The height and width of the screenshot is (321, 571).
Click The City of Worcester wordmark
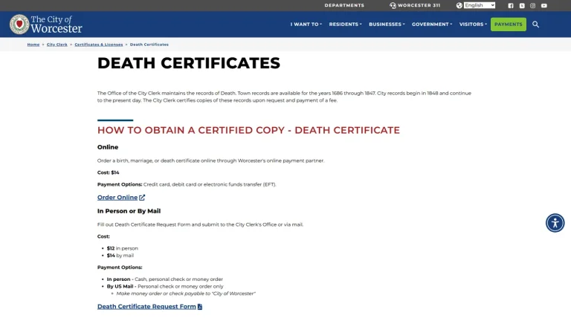coord(57,25)
